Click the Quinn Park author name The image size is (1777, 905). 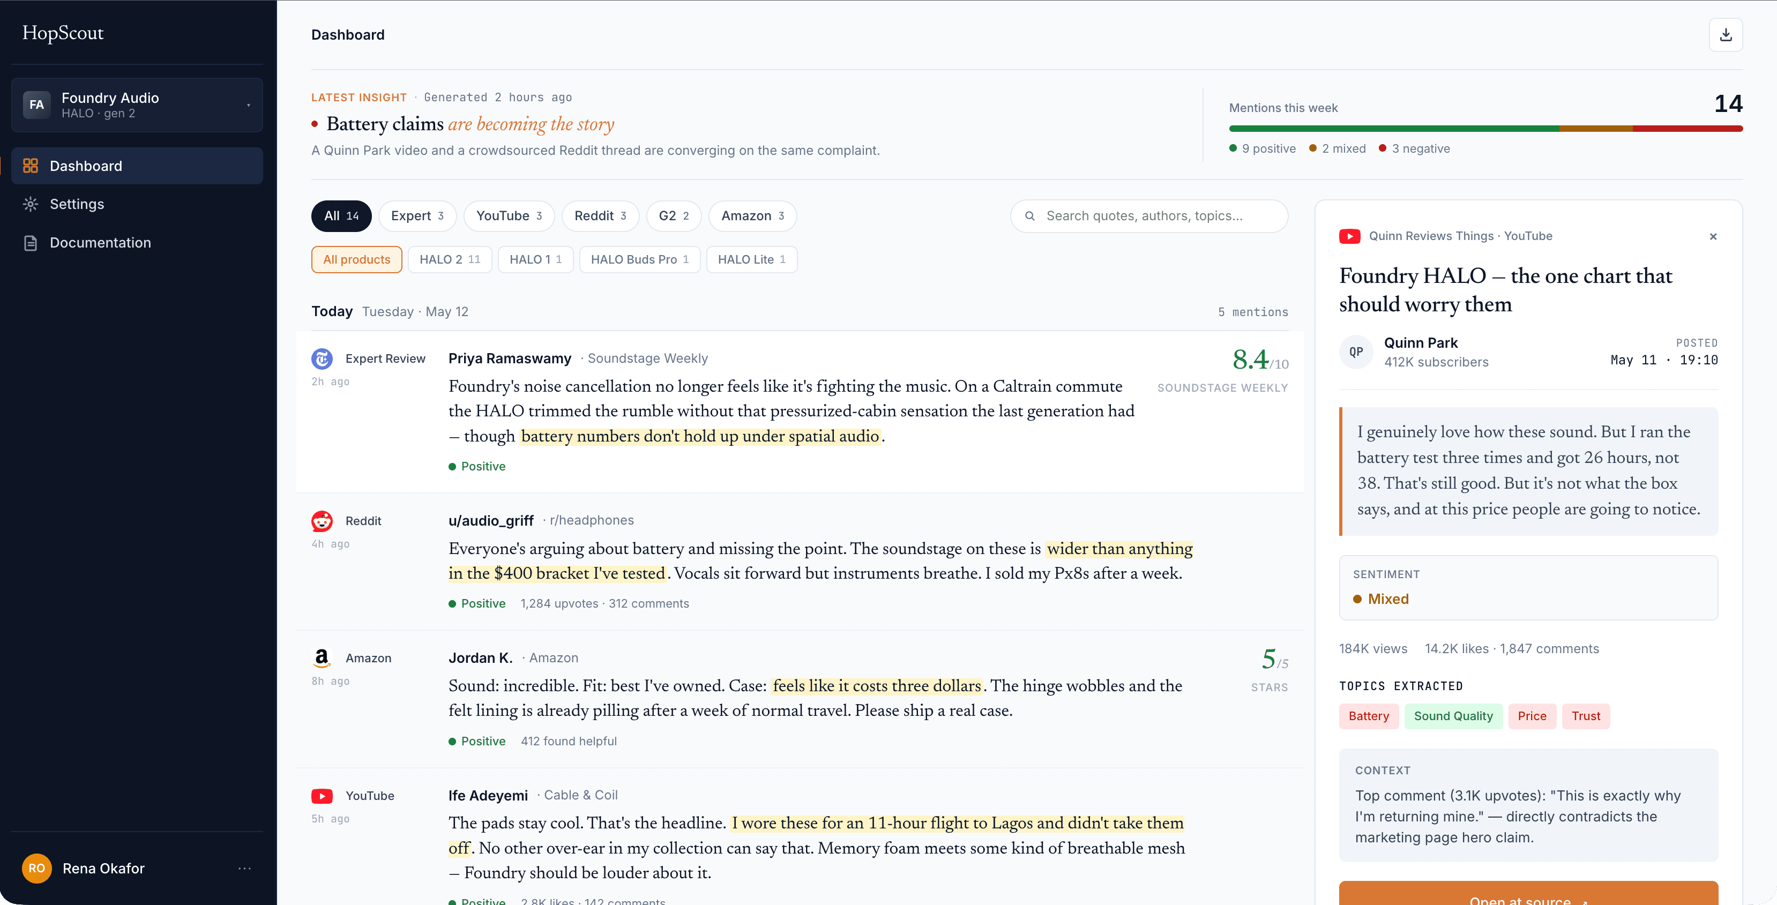pyautogui.click(x=1420, y=343)
